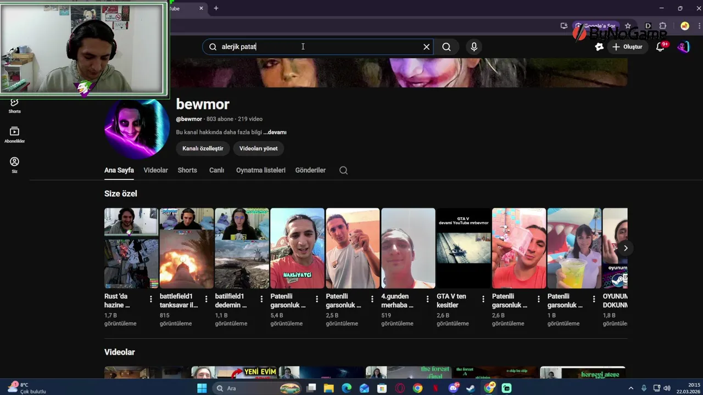The image size is (703, 395).
Task: Open a new browser tab with plus
Action: [216, 8]
